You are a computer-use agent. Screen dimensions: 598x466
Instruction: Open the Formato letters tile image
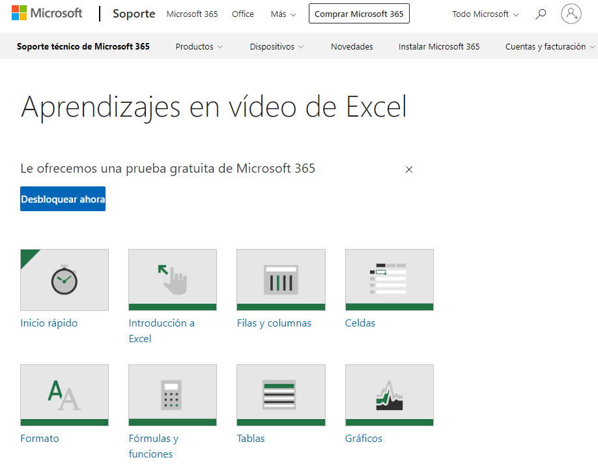click(x=64, y=395)
